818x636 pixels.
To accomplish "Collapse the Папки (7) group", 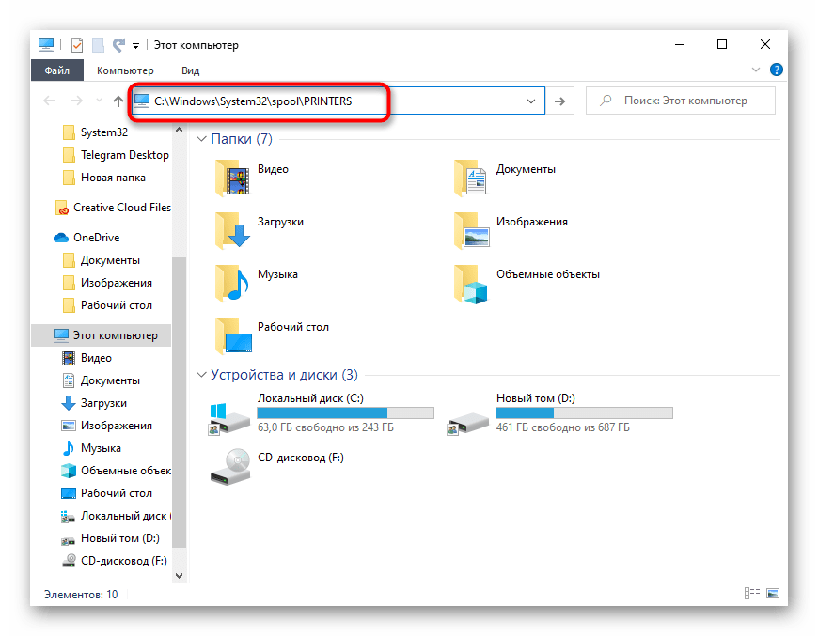I will click(201, 139).
